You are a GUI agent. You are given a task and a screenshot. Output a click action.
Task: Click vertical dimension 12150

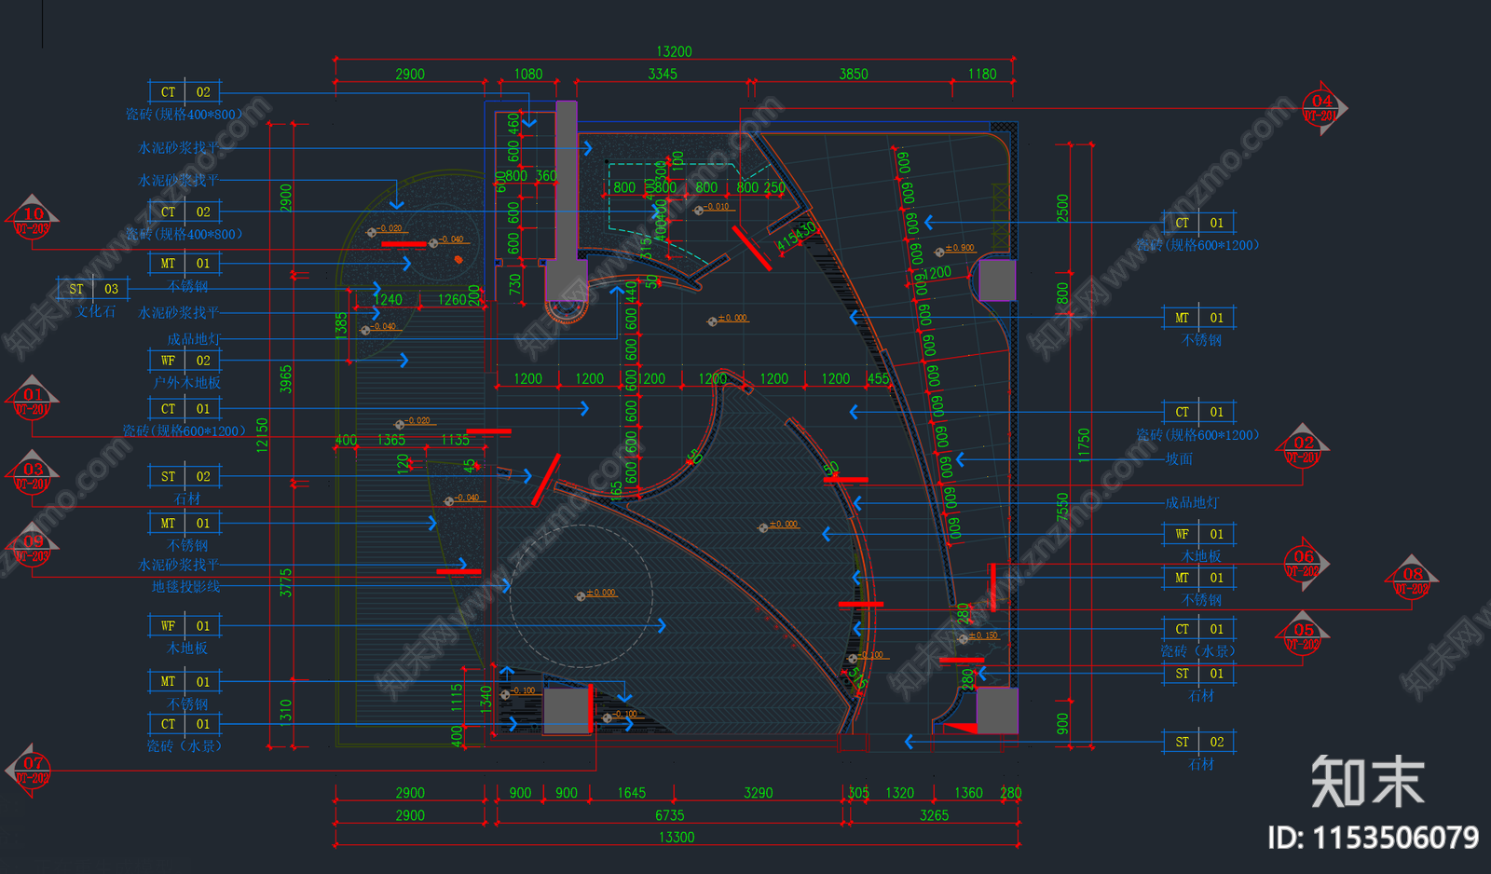coord(263,434)
